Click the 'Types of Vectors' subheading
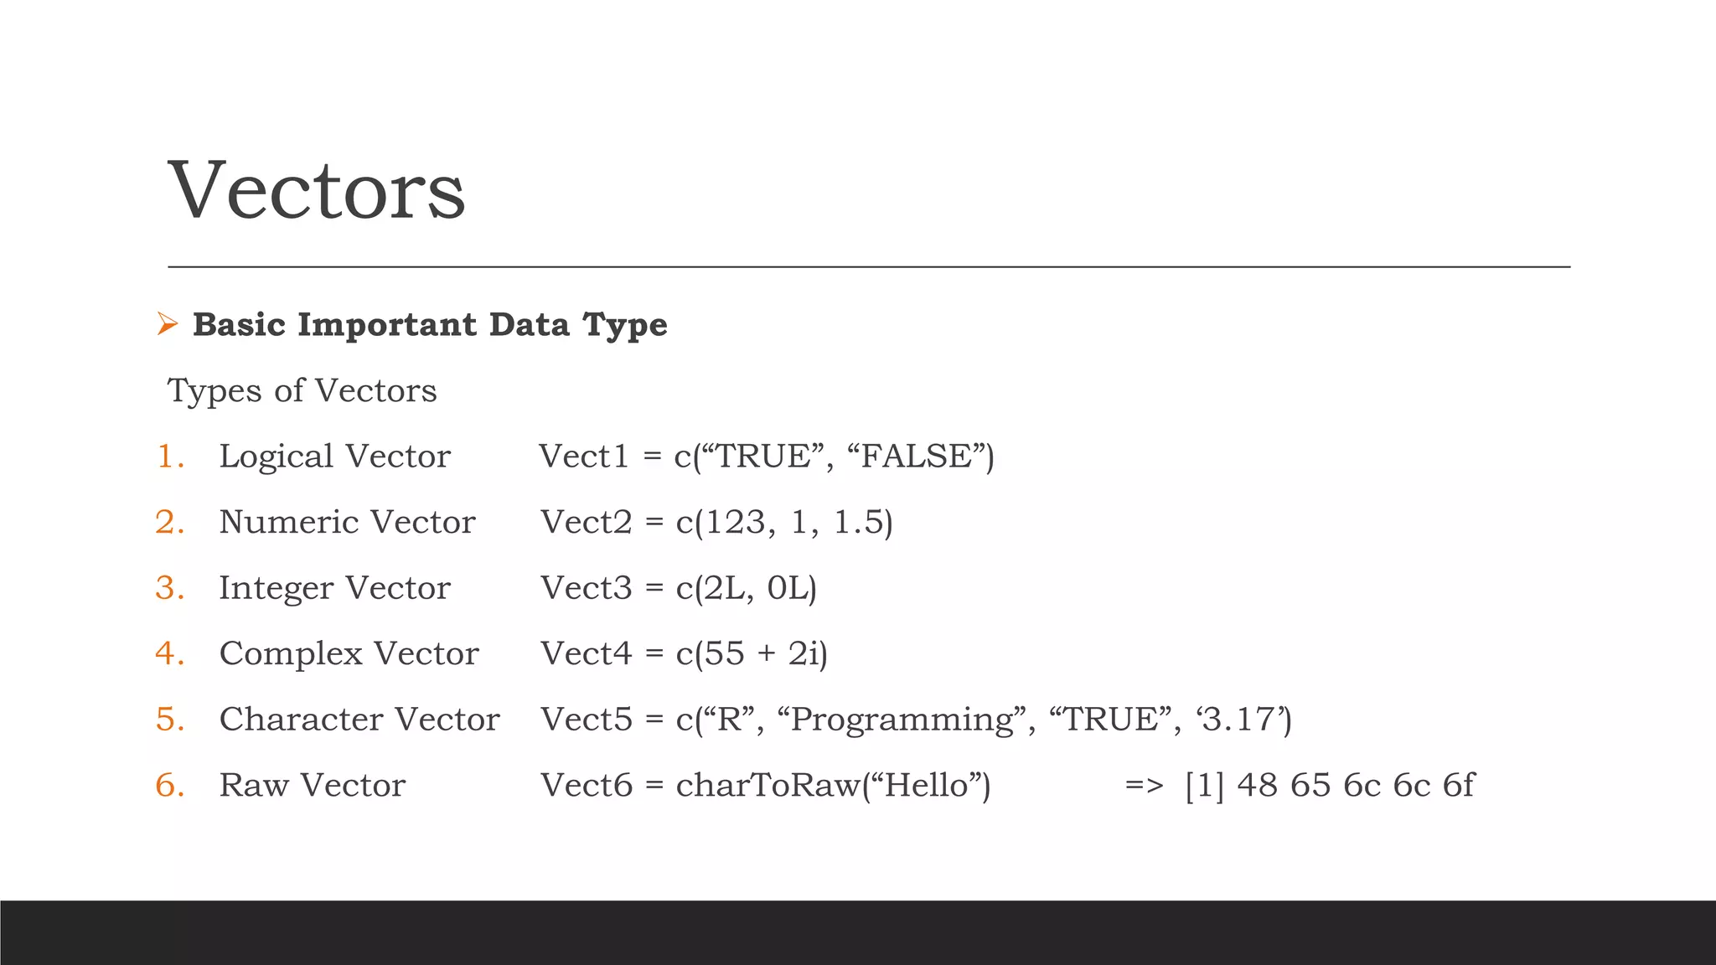Image resolution: width=1716 pixels, height=965 pixels. tap(302, 390)
